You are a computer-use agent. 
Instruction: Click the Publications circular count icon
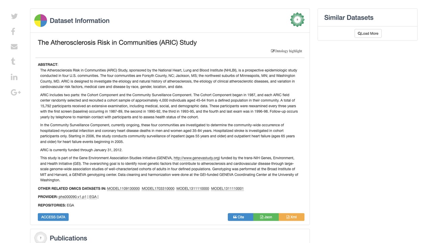[40, 238]
